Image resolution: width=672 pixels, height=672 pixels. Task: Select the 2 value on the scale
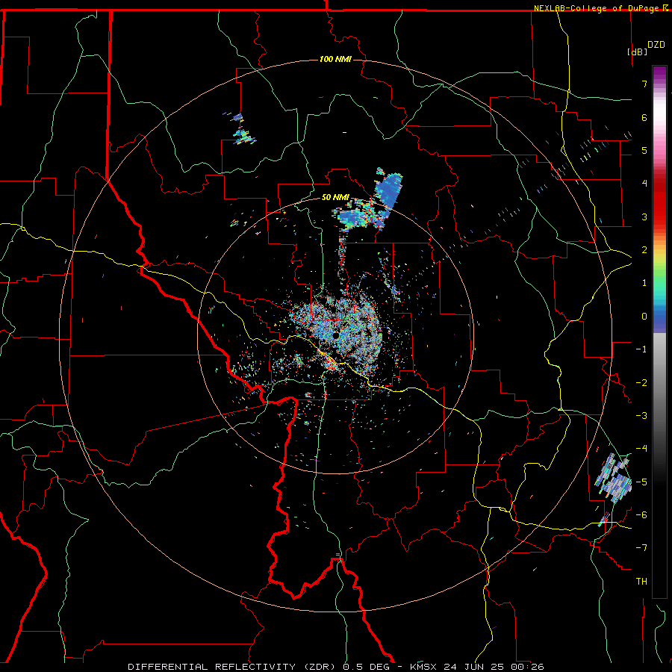[644, 250]
